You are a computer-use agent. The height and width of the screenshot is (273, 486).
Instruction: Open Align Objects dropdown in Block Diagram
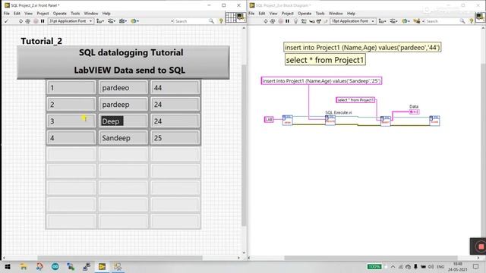[382, 21]
